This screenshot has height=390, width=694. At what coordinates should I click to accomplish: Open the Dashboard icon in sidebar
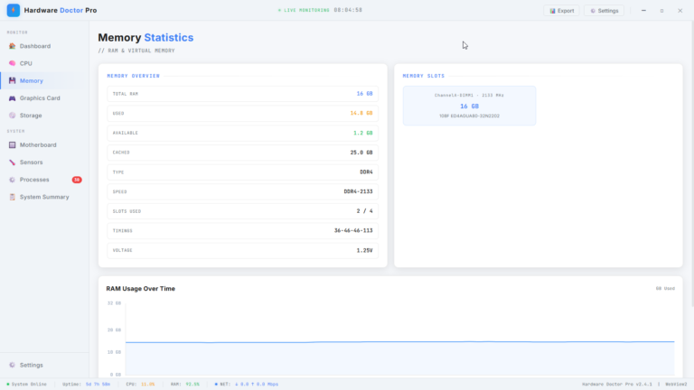12,46
